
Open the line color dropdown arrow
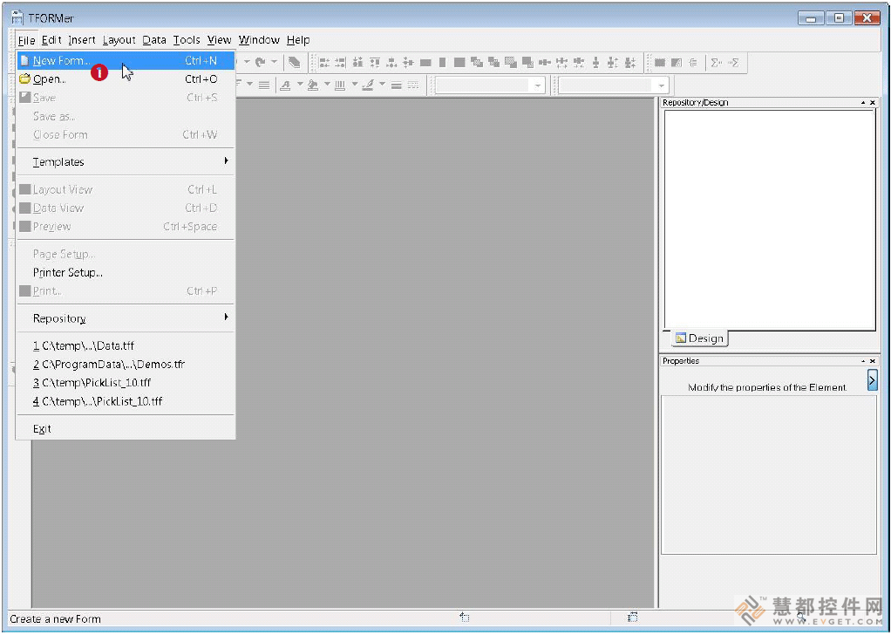[x=383, y=85]
